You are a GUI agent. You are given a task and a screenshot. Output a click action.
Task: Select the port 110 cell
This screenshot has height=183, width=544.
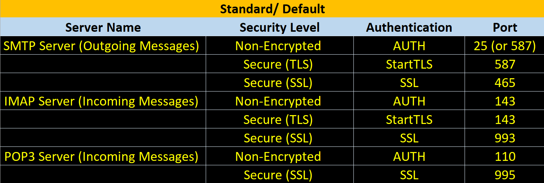pyautogui.click(x=505, y=156)
